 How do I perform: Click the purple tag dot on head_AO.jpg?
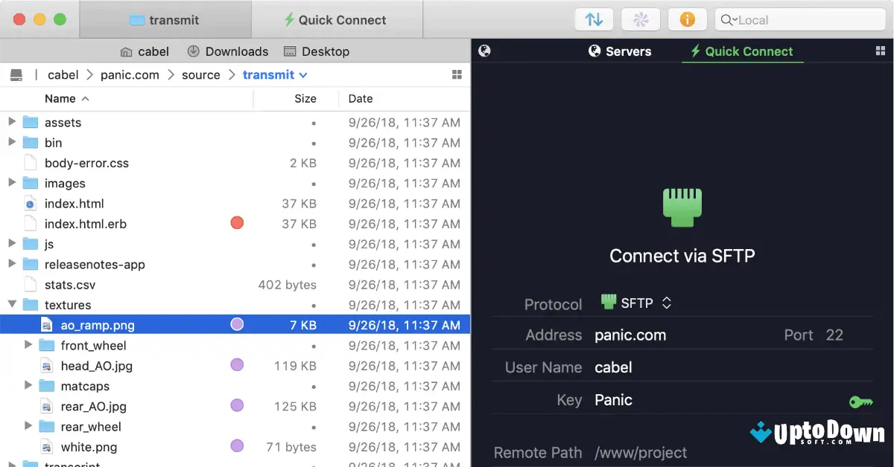[236, 365]
